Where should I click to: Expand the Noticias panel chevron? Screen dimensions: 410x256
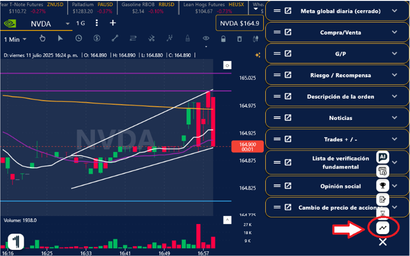point(395,118)
